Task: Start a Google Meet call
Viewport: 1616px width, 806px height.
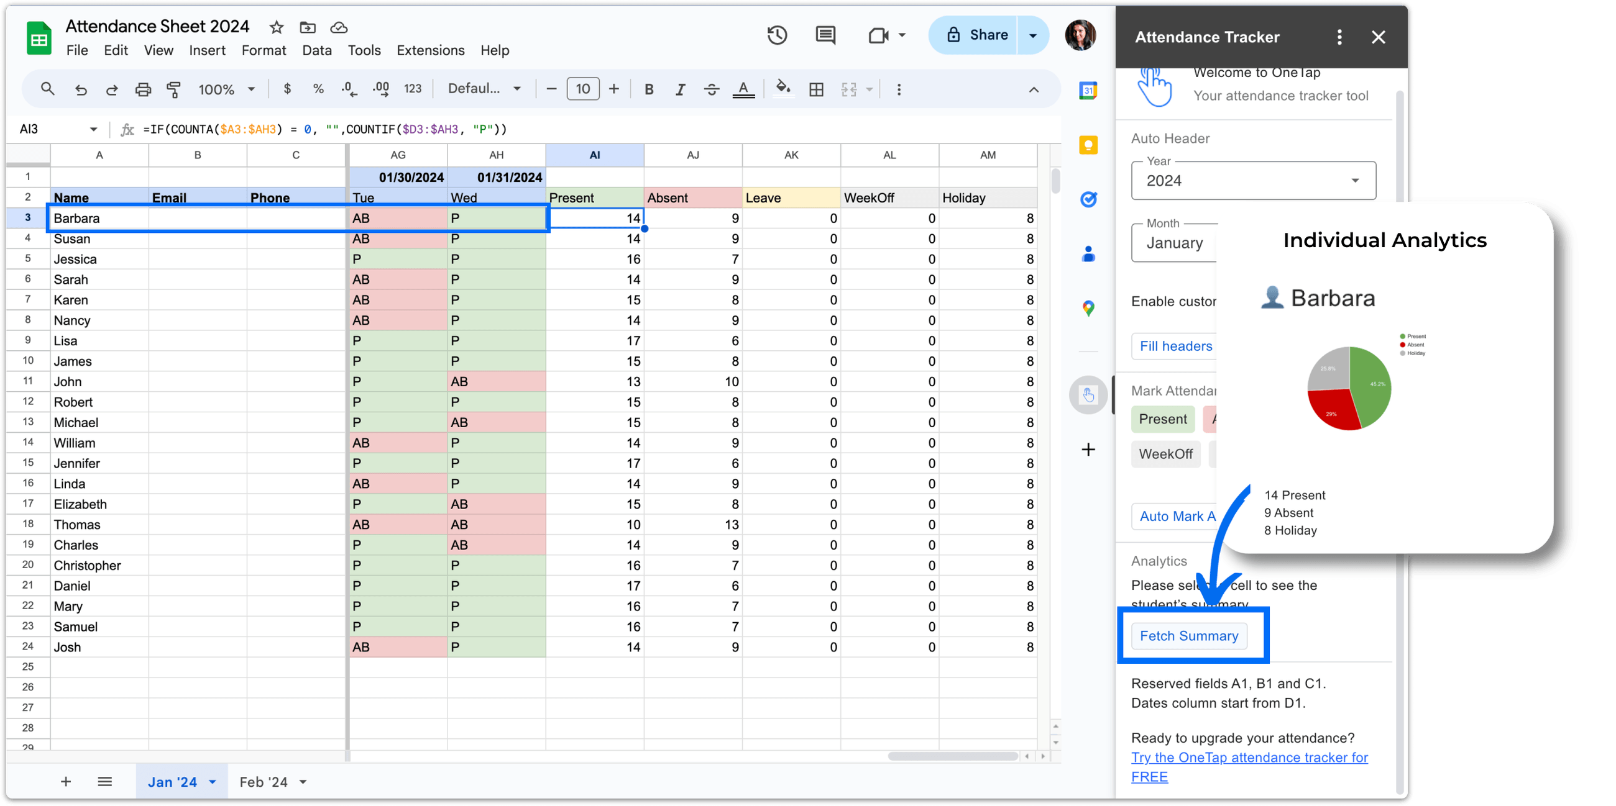Action: coord(877,35)
